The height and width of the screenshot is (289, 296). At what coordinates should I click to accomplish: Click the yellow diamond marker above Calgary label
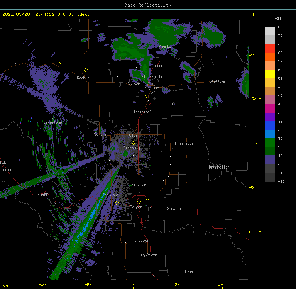(x=139, y=202)
